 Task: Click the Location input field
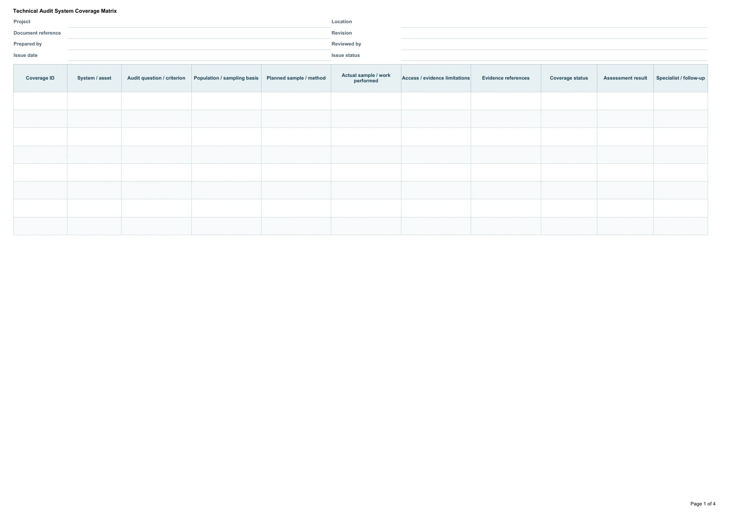pos(554,22)
